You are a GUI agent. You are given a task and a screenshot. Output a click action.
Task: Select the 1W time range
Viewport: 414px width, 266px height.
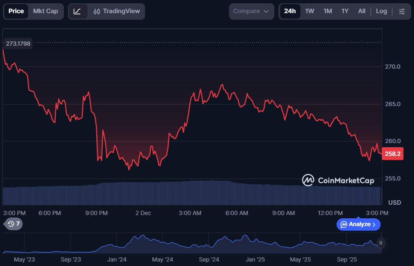click(309, 11)
